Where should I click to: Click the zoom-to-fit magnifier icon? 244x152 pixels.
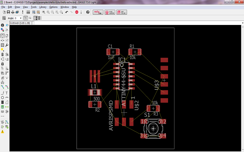tap(44, 12)
